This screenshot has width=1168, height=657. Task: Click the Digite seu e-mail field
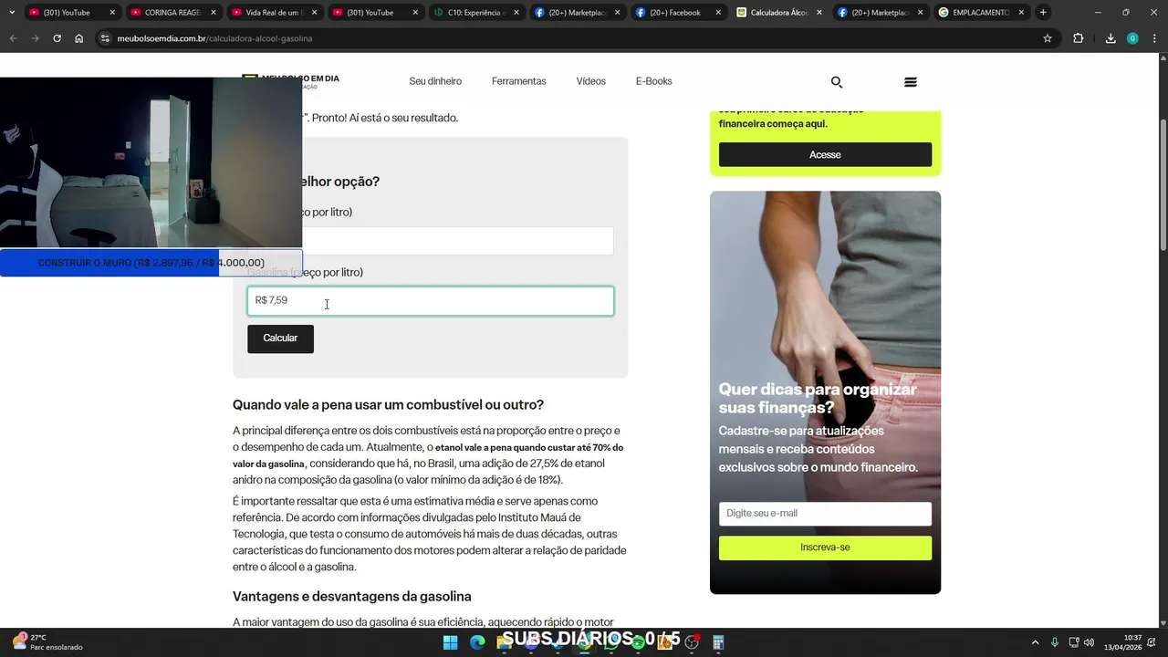click(x=825, y=514)
